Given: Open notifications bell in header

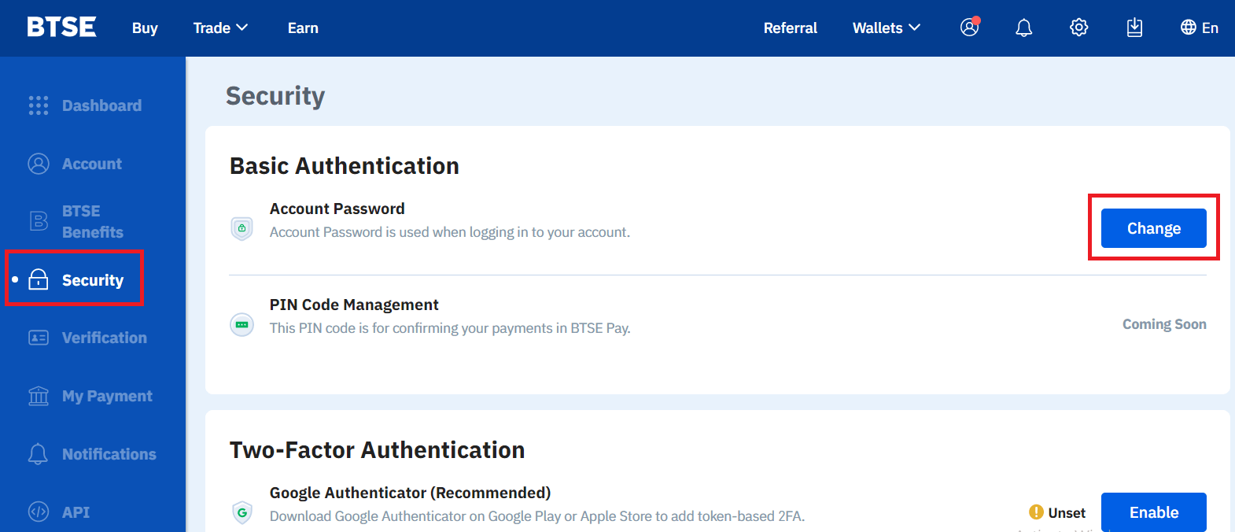Looking at the screenshot, I should 1023,28.
